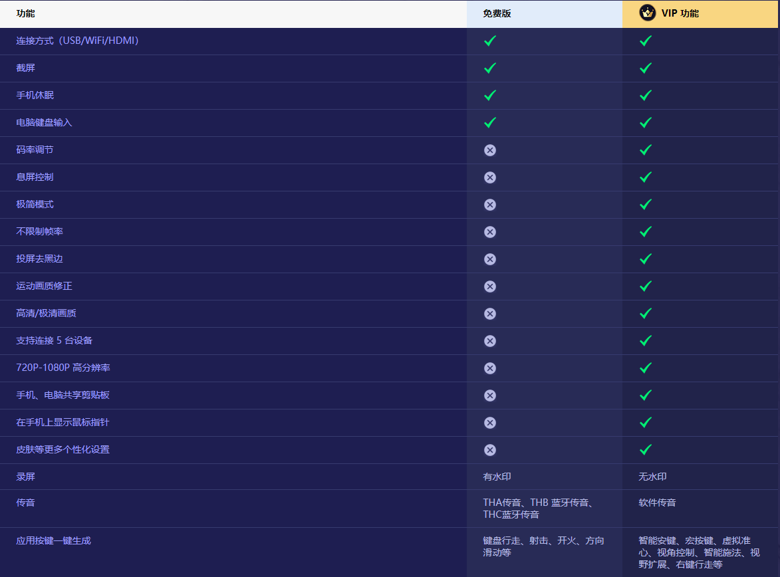Toggle the VIP mark for 投屏去黑边
This screenshot has width=780, height=577.
click(645, 259)
